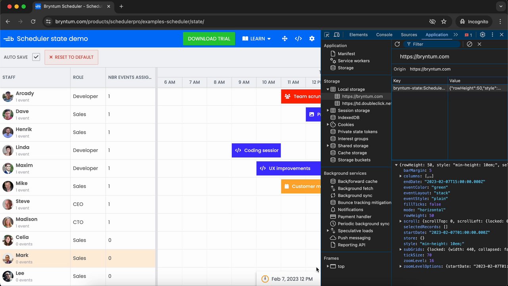This screenshot has width=508, height=286.
Task: Clear all storage entries icon
Action: (x=470, y=44)
